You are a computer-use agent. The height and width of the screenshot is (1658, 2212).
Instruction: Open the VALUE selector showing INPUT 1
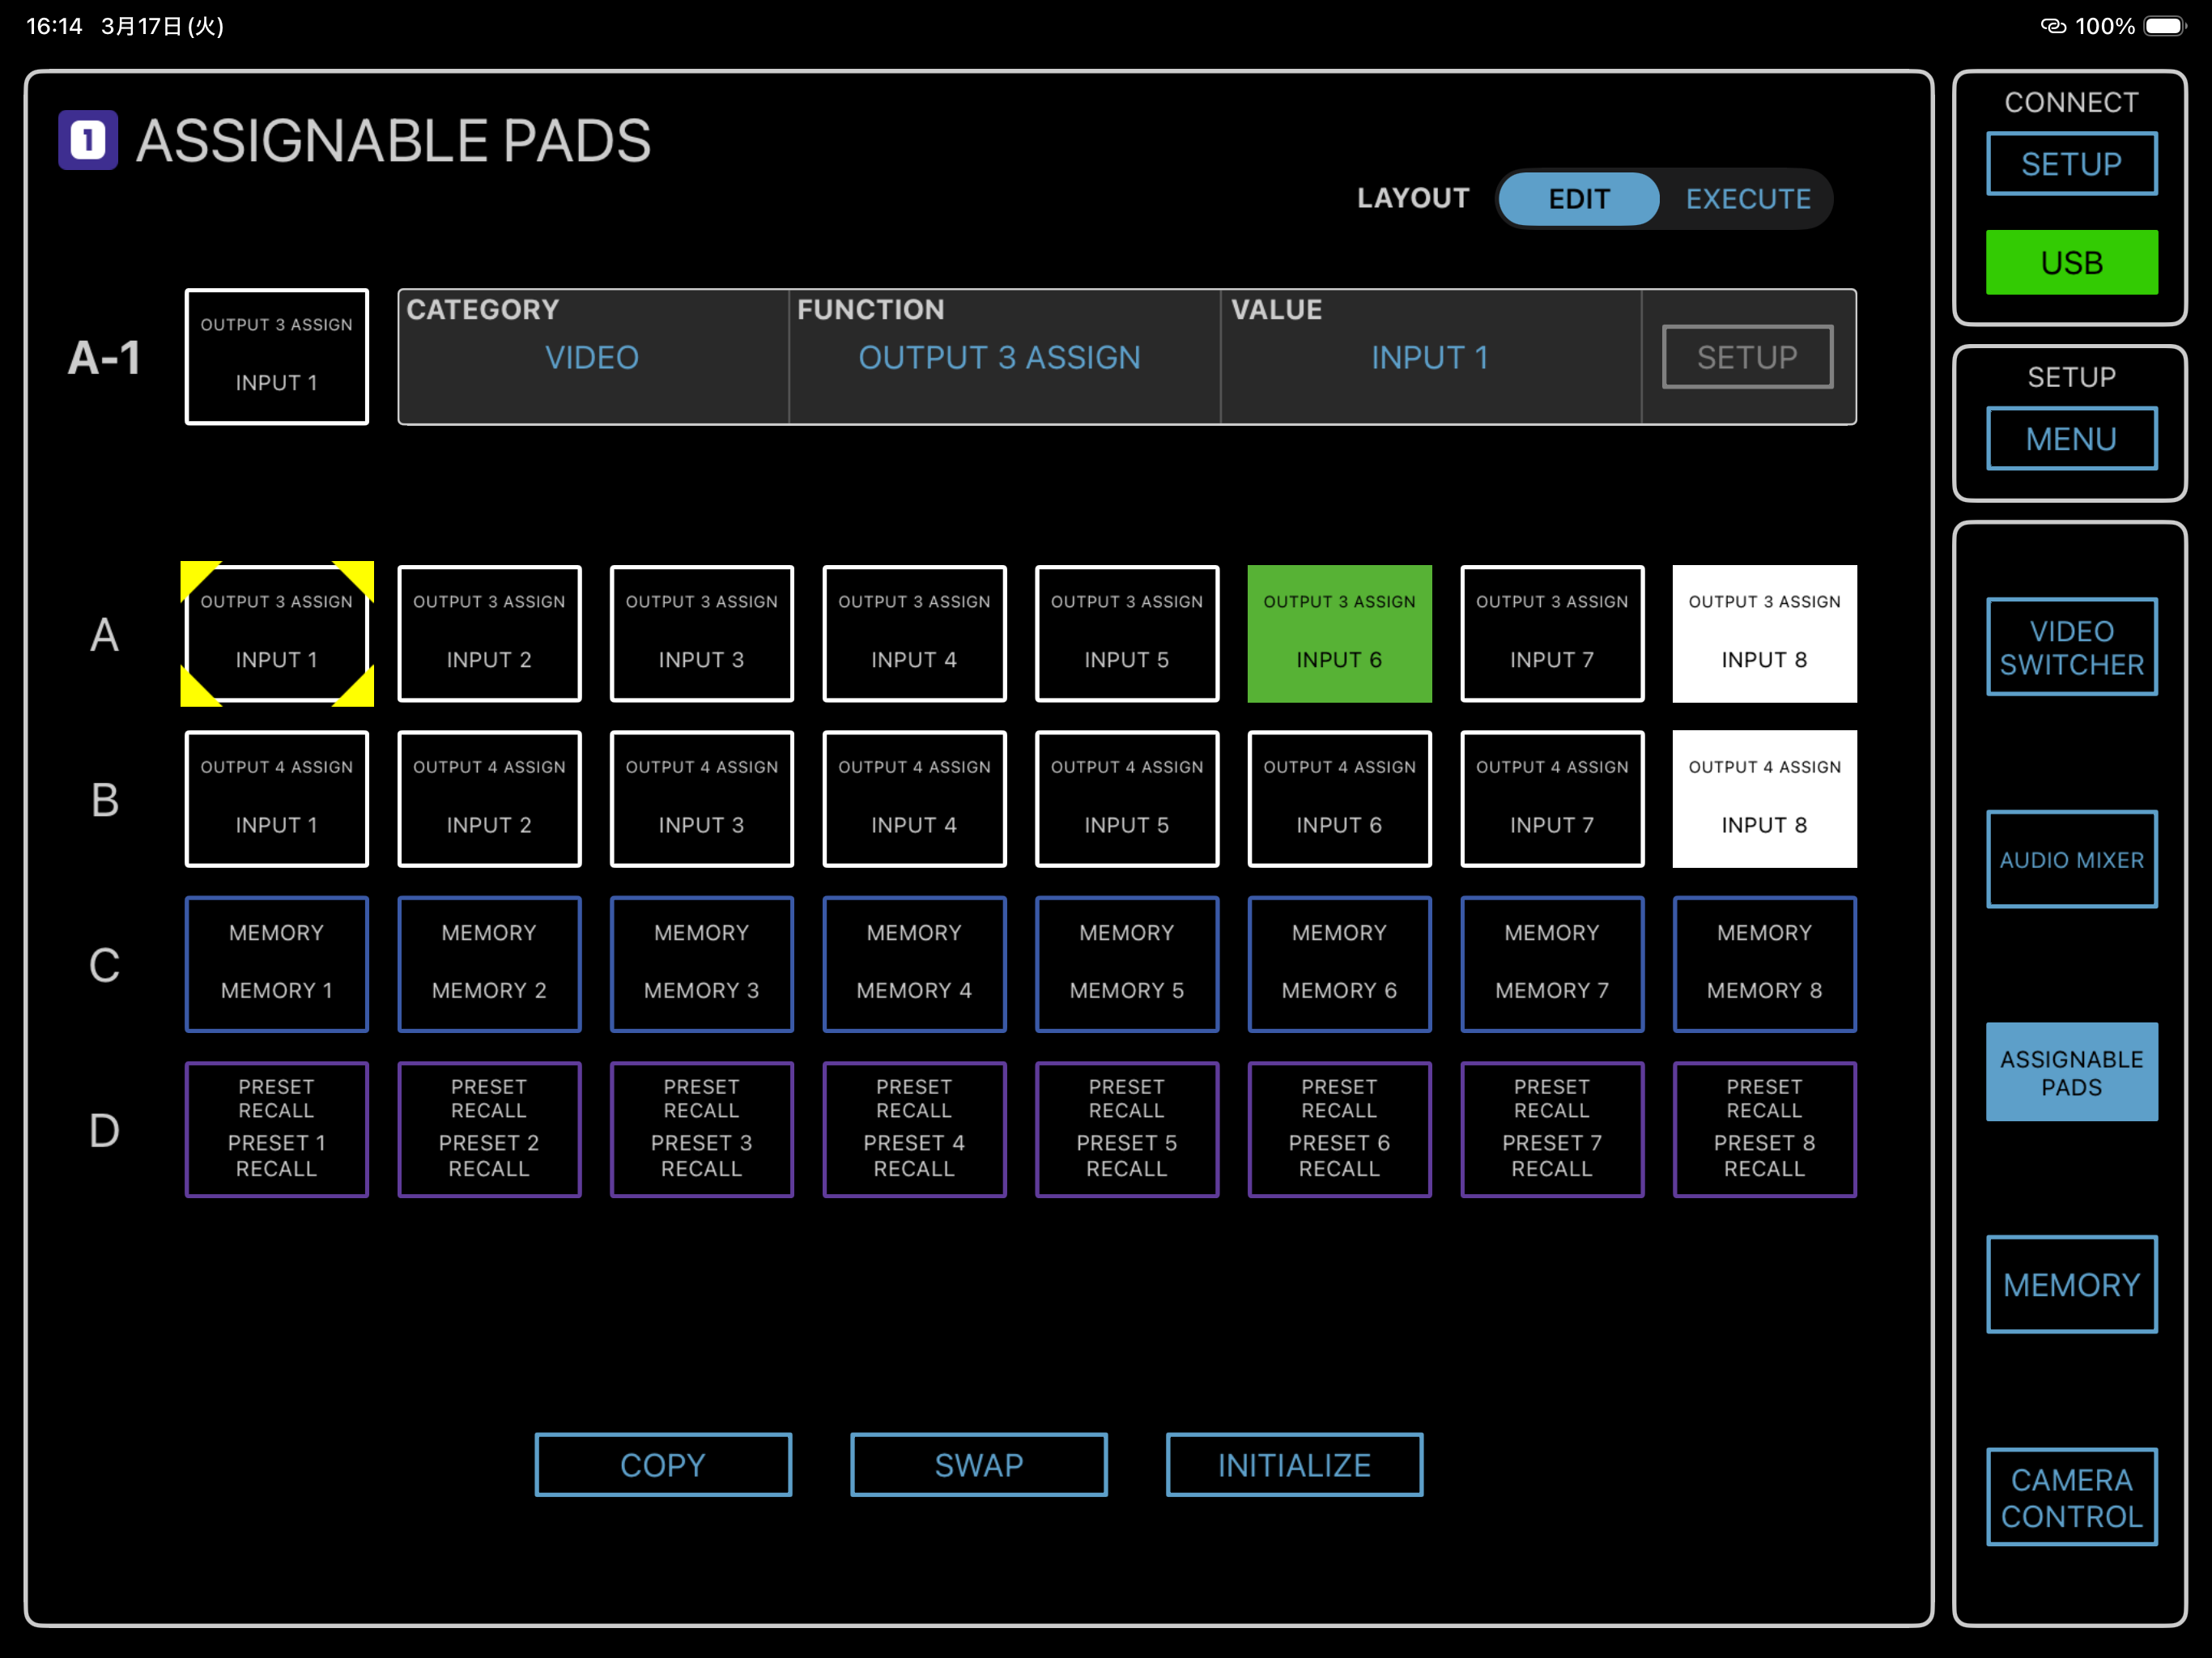click(x=1430, y=357)
